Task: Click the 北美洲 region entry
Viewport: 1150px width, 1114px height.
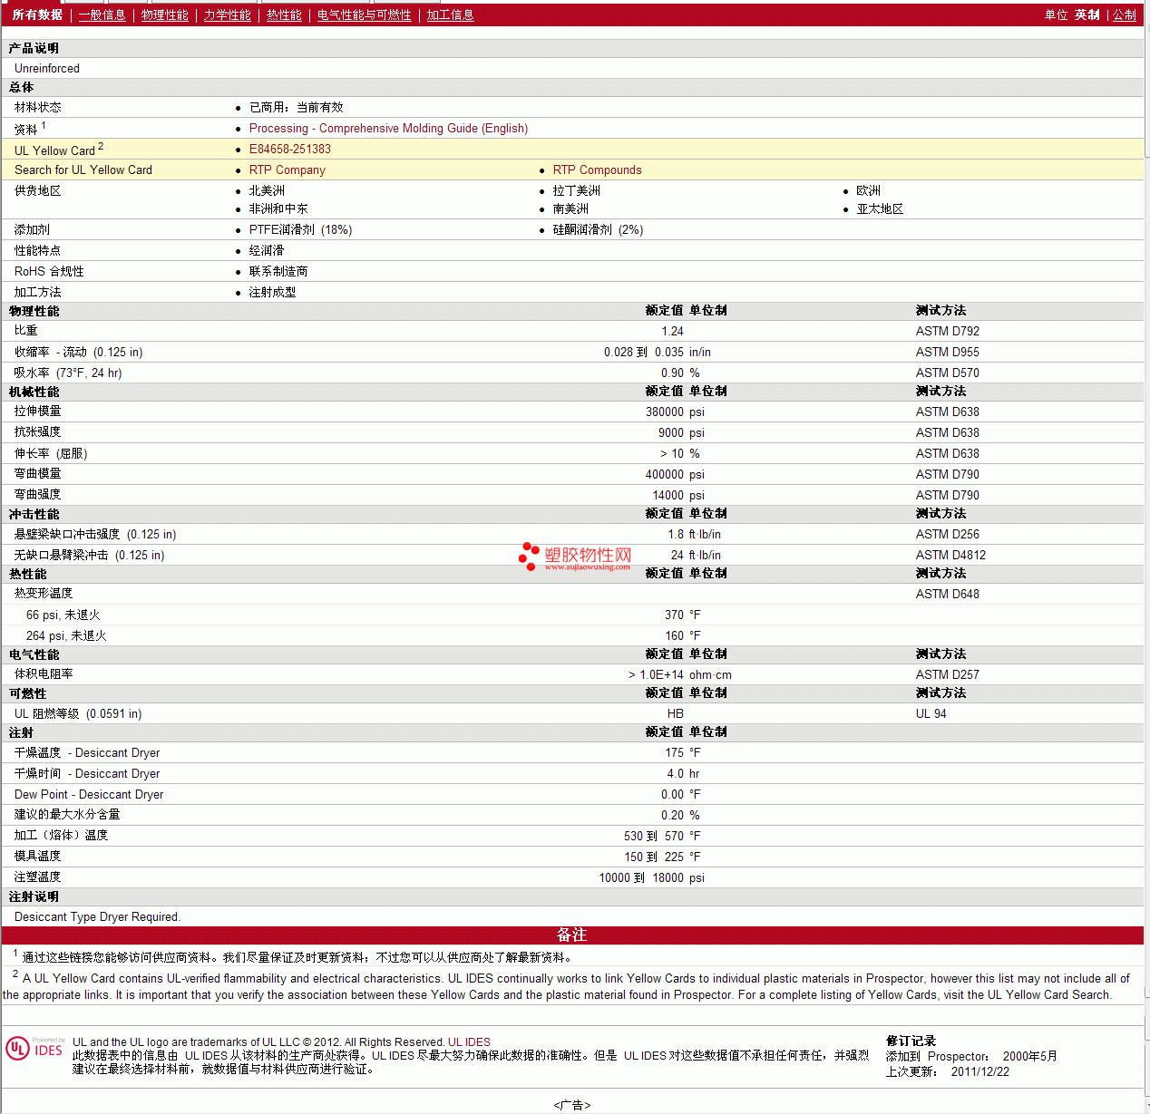Action: pos(267,191)
